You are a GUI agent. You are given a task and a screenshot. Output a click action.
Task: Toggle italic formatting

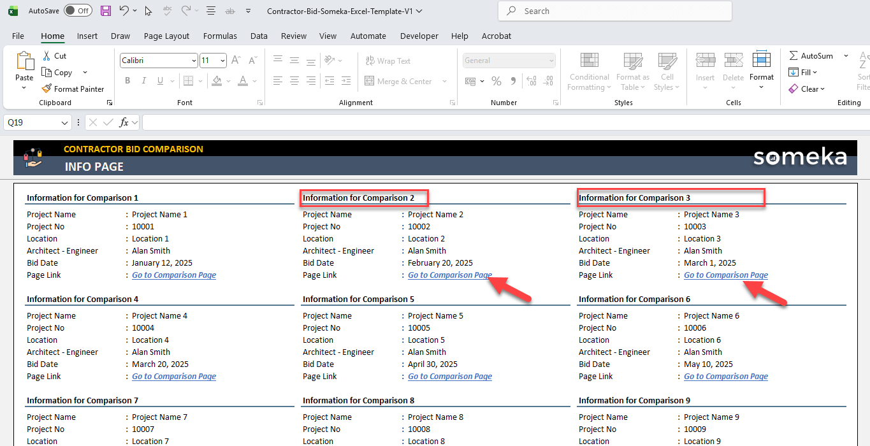(x=143, y=80)
